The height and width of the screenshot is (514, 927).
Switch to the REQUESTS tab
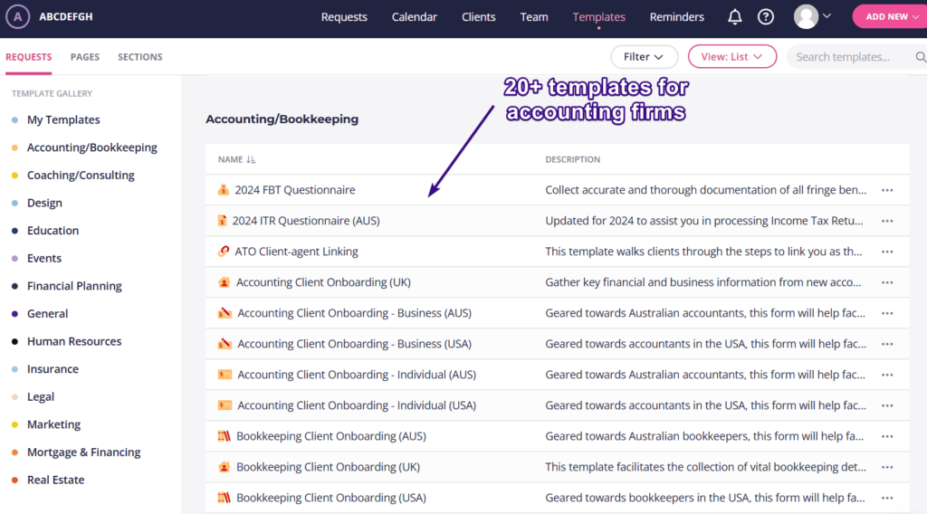click(28, 57)
